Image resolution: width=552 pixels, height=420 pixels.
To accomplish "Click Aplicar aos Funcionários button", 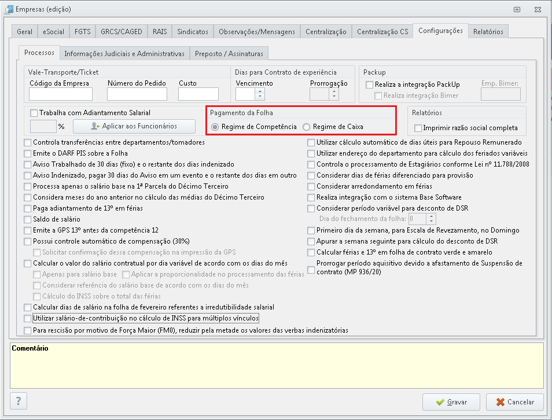I will point(134,126).
